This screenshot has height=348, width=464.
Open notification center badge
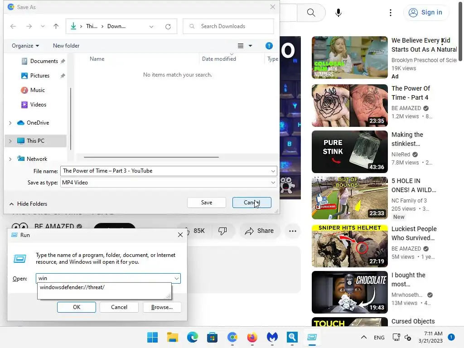tap(451, 337)
